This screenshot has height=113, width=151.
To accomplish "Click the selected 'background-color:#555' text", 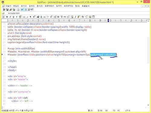I will (103, 55).
